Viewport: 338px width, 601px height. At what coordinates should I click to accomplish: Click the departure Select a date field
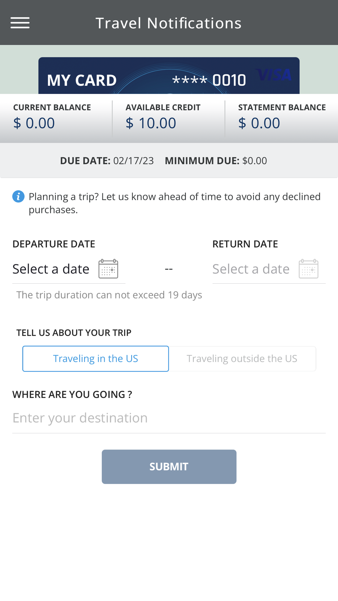(69, 269)
